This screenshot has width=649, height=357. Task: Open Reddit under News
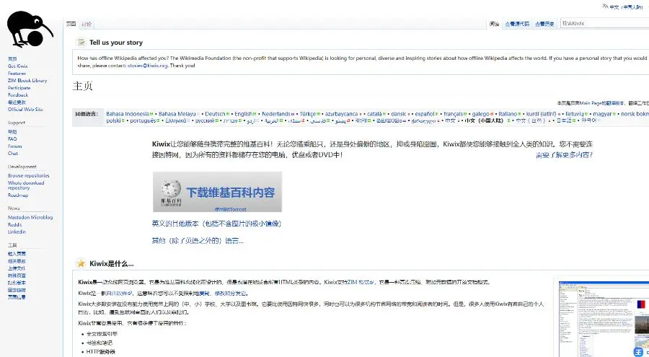(x=14, y=224)
